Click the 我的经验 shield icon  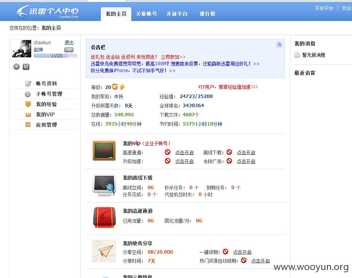tap(28, 104)
